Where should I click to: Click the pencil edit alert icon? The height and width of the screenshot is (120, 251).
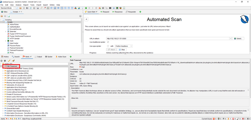point(9,60)
